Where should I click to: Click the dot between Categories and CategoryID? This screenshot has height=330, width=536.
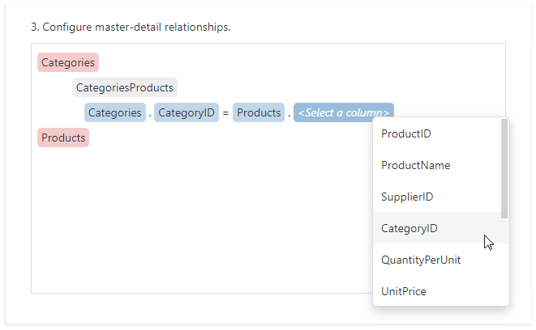[150, 114]
